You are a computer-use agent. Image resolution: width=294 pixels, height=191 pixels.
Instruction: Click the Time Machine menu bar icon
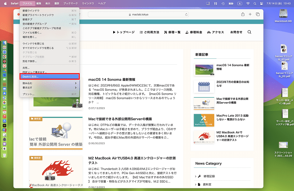pos(223,3)
